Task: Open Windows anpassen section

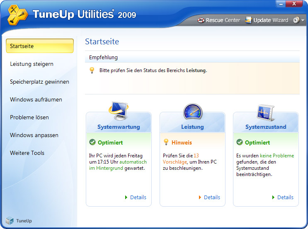Action: coord(34,135)
